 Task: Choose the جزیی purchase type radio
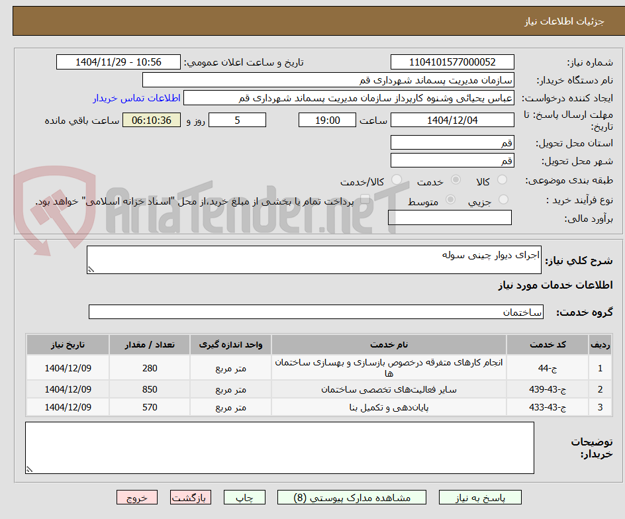(x=503, y=199)
